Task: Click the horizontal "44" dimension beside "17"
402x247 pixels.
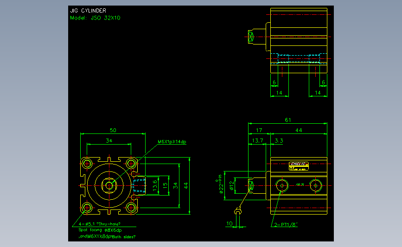Action: (x=299, y=130)
